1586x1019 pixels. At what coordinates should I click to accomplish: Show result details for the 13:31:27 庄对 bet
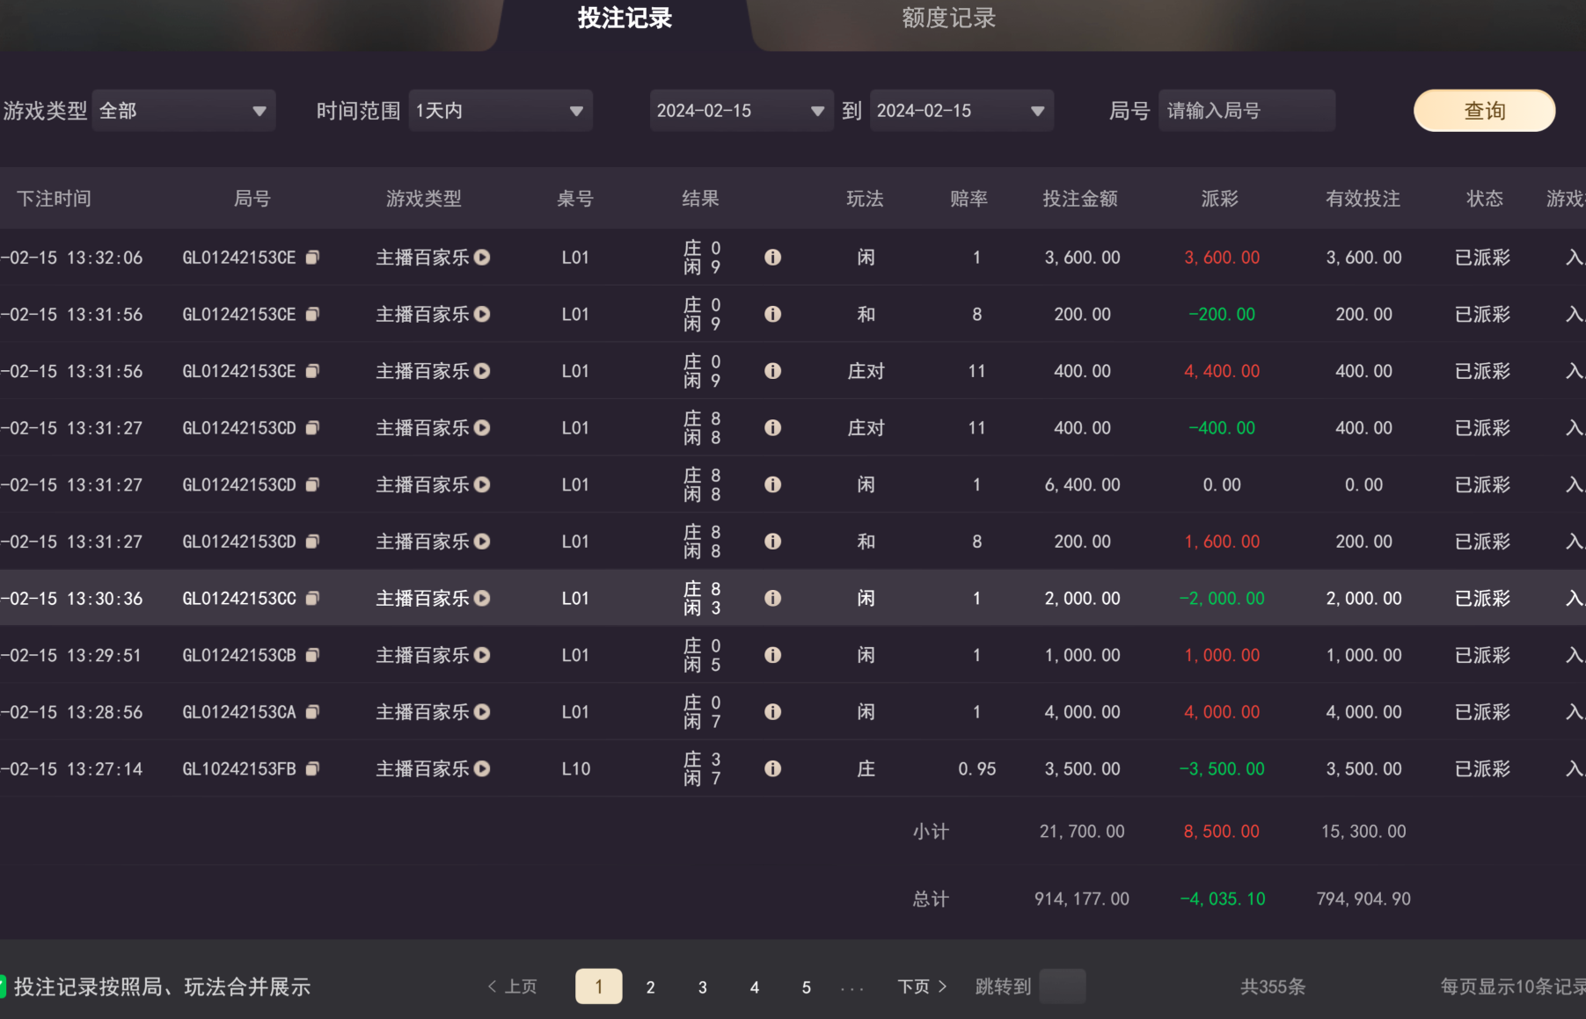point(773,428)
